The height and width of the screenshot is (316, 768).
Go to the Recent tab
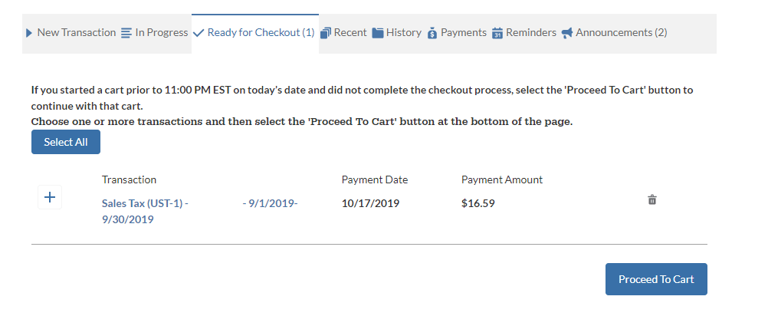coord(350,33)
